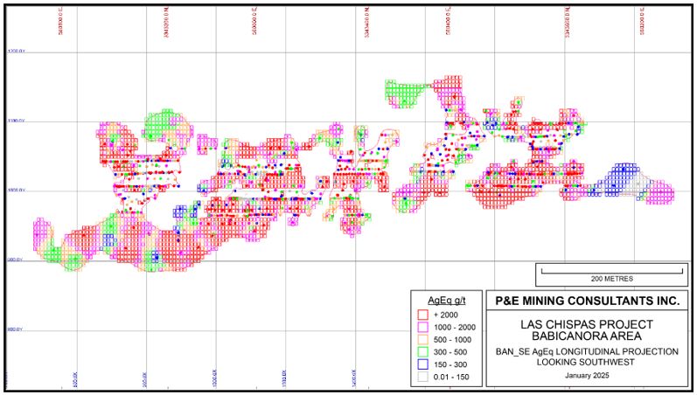Screen dimensions: 697x395
Task: Click "P&E MINING CONSULTANTS INC." title
Action: (x=587, y=301)
